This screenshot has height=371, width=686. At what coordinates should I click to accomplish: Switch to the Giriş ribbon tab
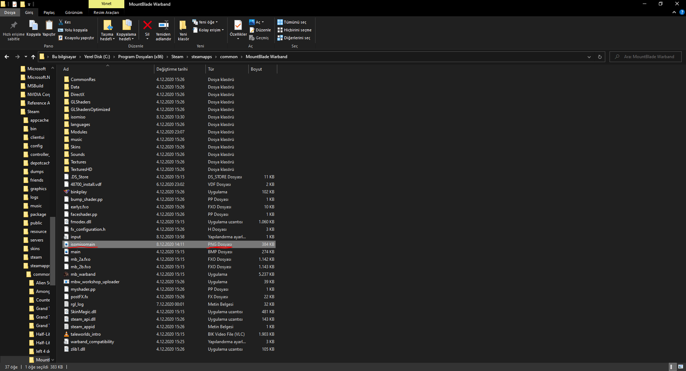pyautogui.click(x=29, y=12)
